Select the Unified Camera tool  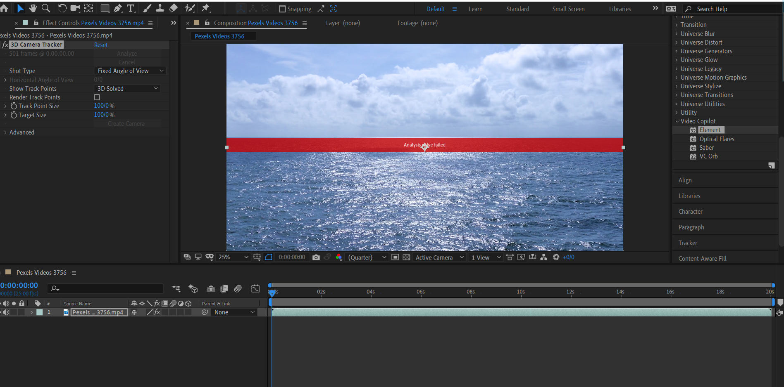point(75,8)
